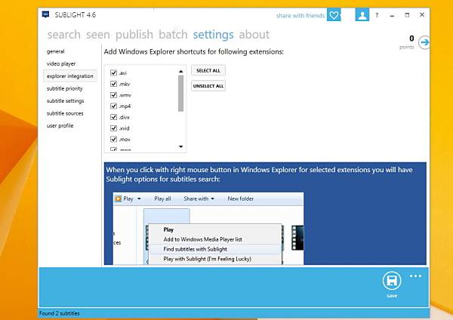Toggle the .mp4 extension checkbox
The image size is (453, 320).
coord(113,106)
